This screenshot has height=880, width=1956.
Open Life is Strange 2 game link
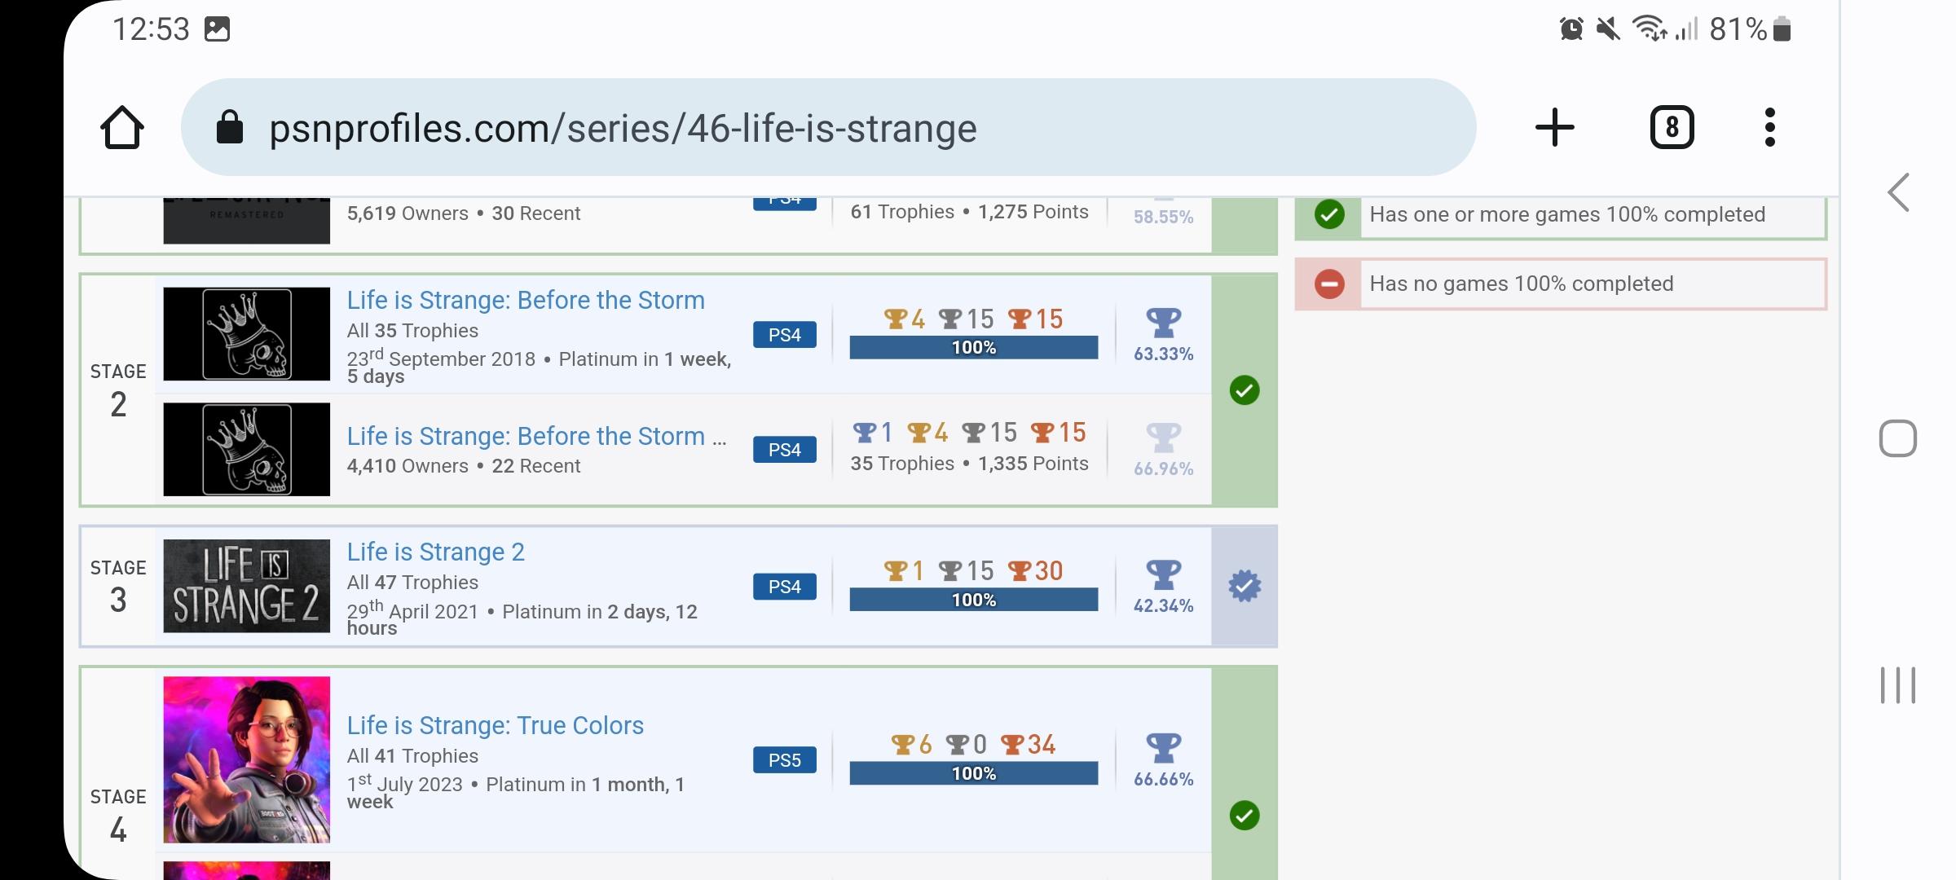point(436,552)
